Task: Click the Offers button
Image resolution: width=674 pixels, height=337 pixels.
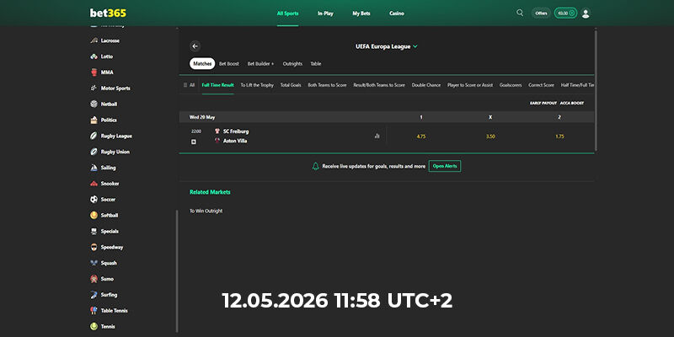Action: (x=541, y=13)
